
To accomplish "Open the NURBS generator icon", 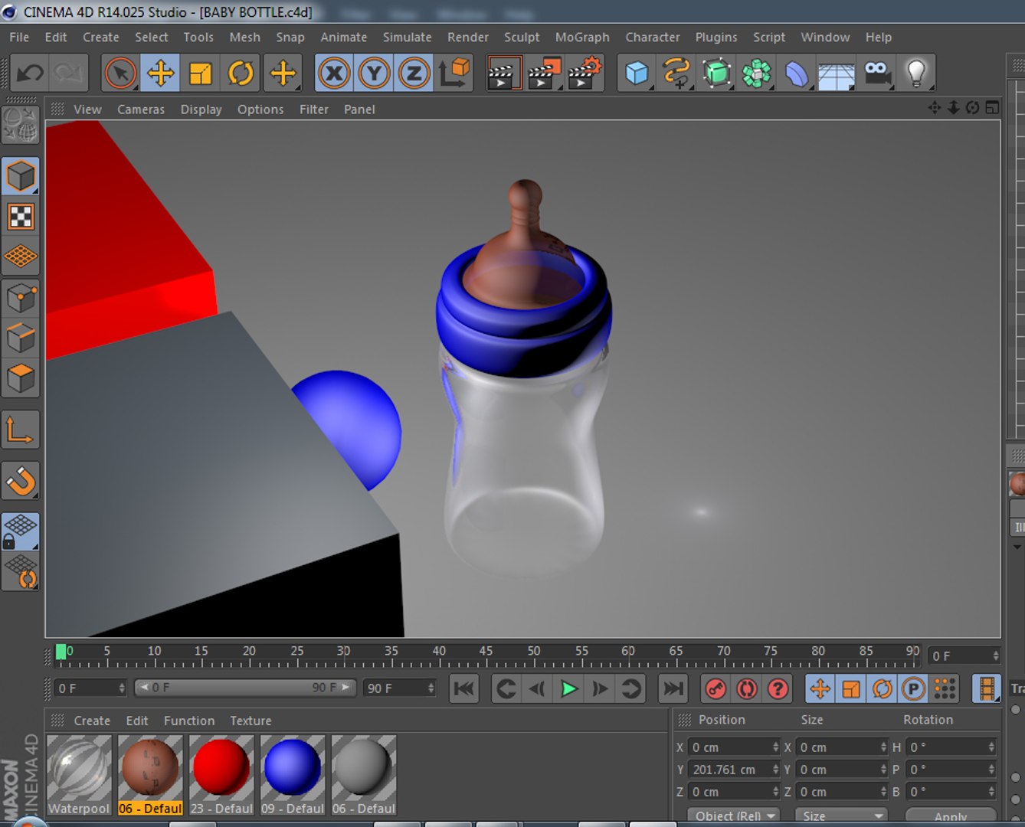I will coord(716,74).
